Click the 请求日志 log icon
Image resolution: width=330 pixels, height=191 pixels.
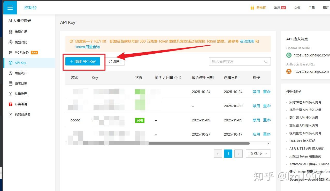(11, 84)
